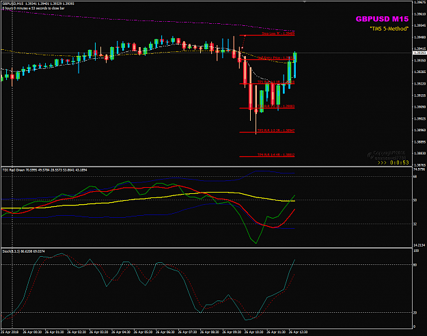Screen dimensions: 427x336
Task: Select the TP3 R:R take-profit level label
Action: (276, 130)
